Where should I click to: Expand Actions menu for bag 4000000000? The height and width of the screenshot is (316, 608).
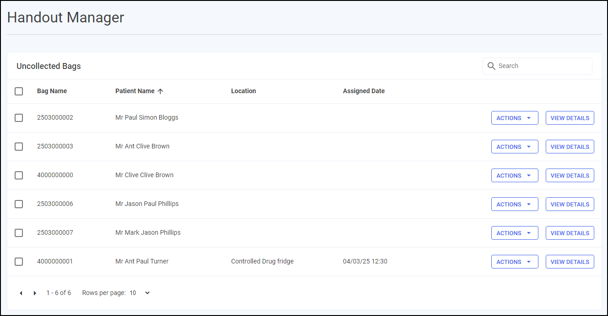coord(514,175)
